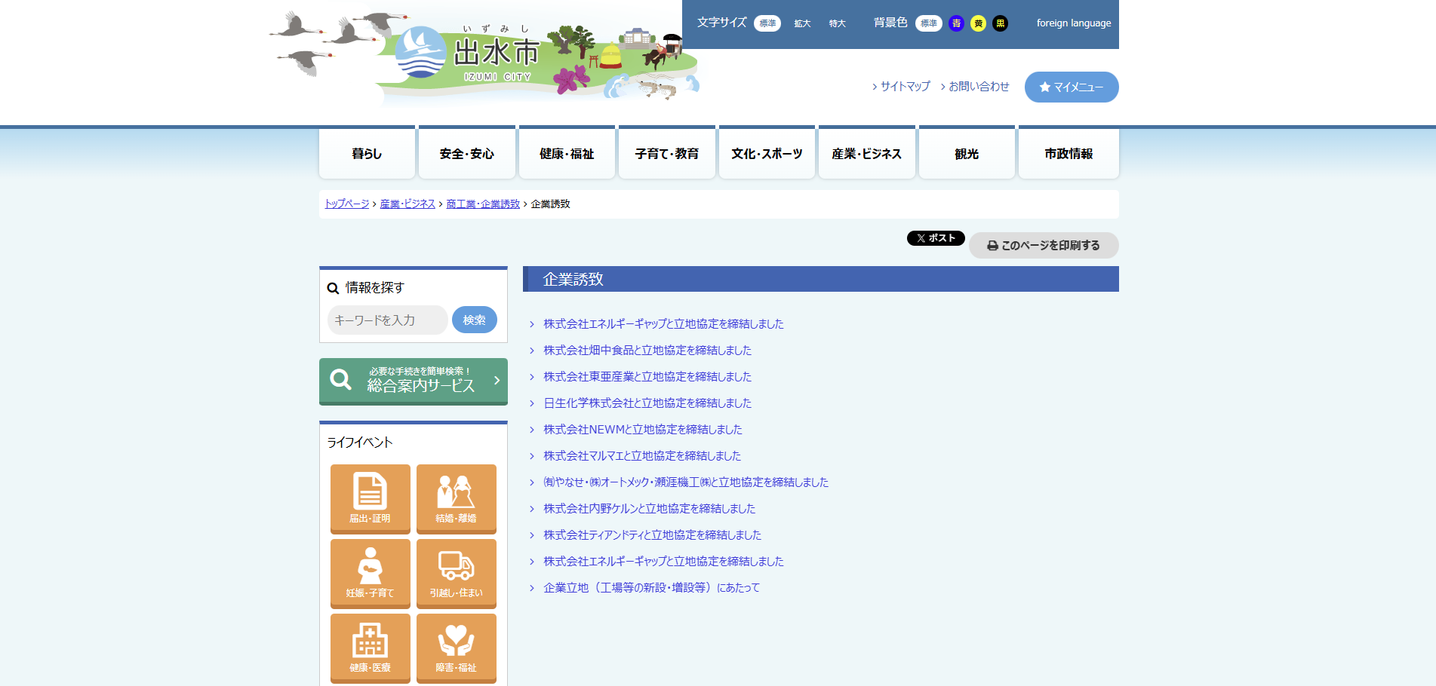Open the 観光 navigation tab

967,153
